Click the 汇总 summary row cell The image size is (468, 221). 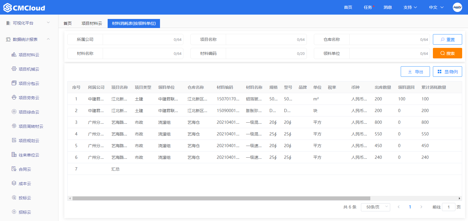pos(116,169)
